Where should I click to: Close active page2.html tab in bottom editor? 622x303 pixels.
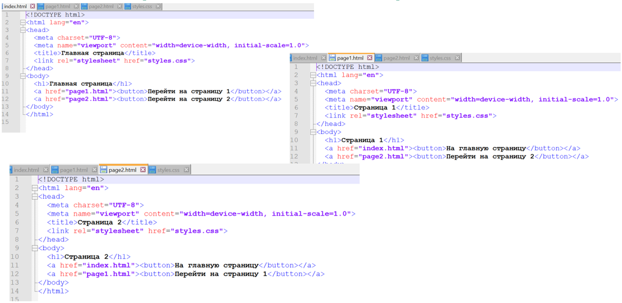pos(144,170)
